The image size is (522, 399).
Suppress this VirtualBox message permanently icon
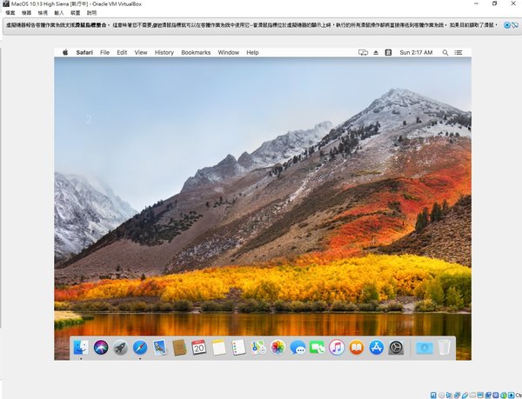tap(515, 25)
